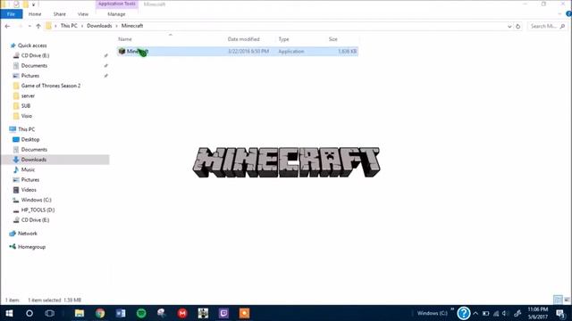Viewport: 572px width, 321px height.
Task: Go up one folder level arrow
Action: [x=38, y=26]
